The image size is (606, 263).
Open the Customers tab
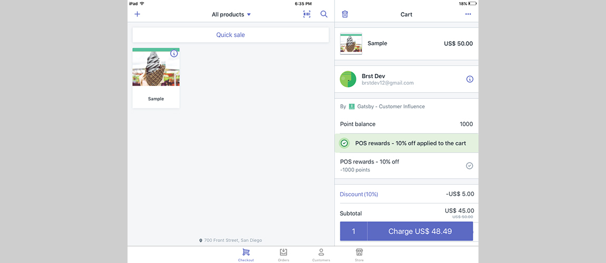click(321, 255)
